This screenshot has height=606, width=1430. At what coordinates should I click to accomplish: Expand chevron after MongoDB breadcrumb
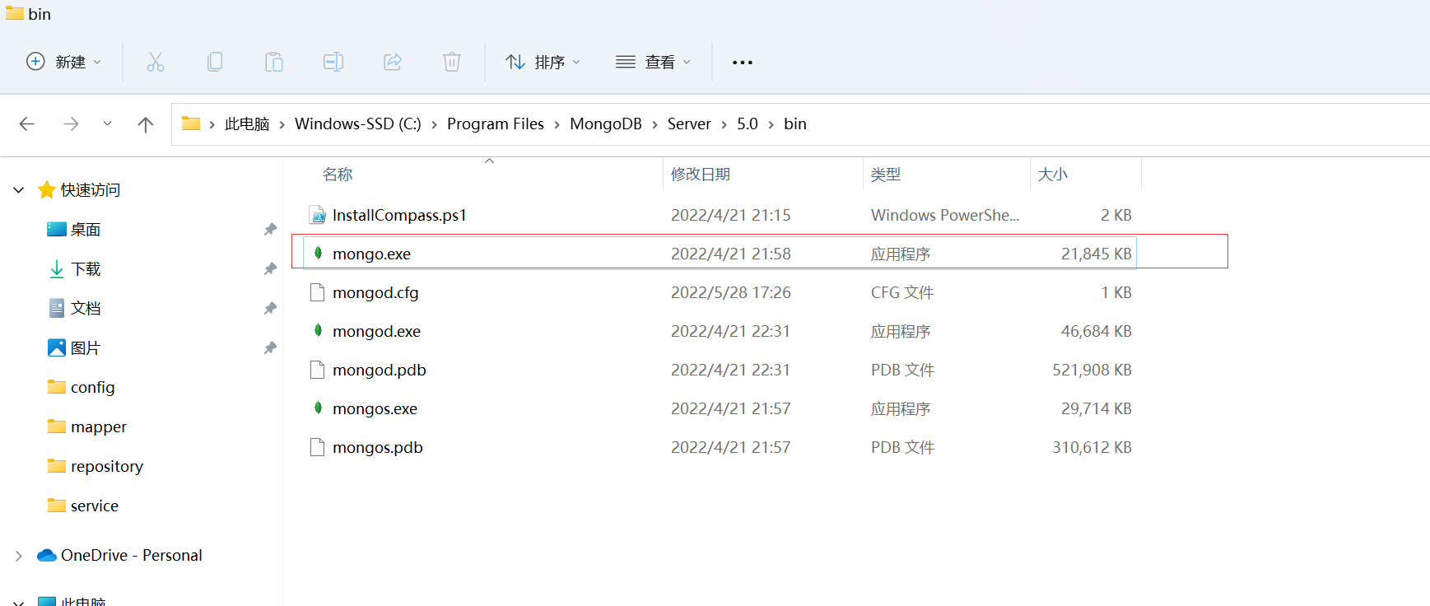click(655, 124)
